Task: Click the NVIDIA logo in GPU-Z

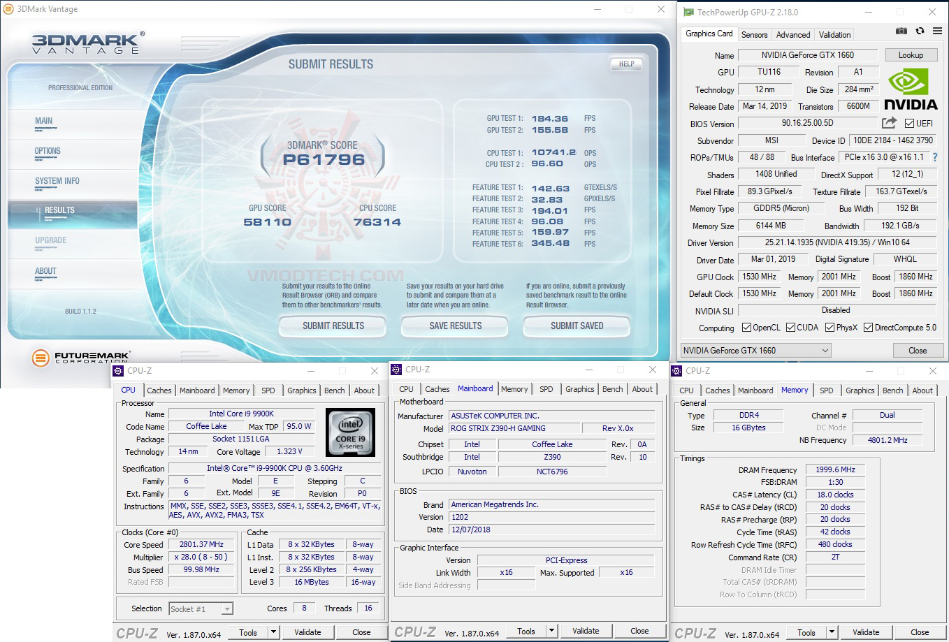Action: [911, 89]
